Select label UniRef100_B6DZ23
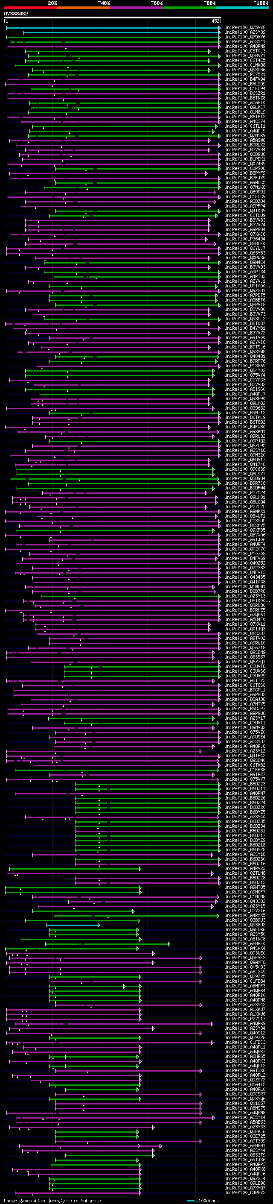Screen dimensions: 273x1204 tap(245, 784)
